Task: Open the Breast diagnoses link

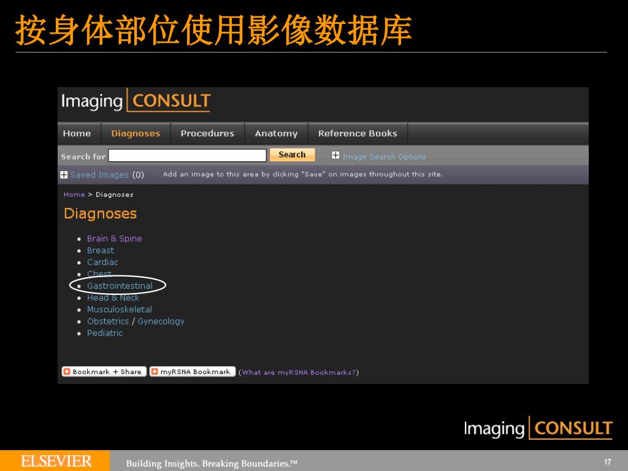Action: pyautogui.click(x=101, y=250)
